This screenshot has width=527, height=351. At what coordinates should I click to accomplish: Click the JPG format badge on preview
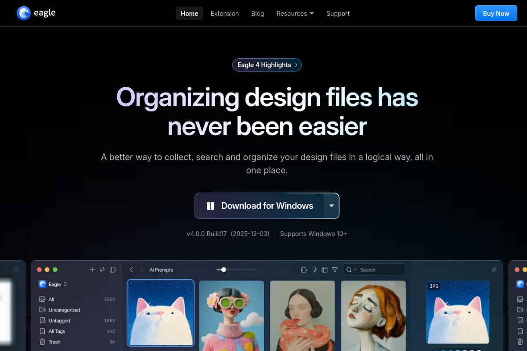point(434,286)
